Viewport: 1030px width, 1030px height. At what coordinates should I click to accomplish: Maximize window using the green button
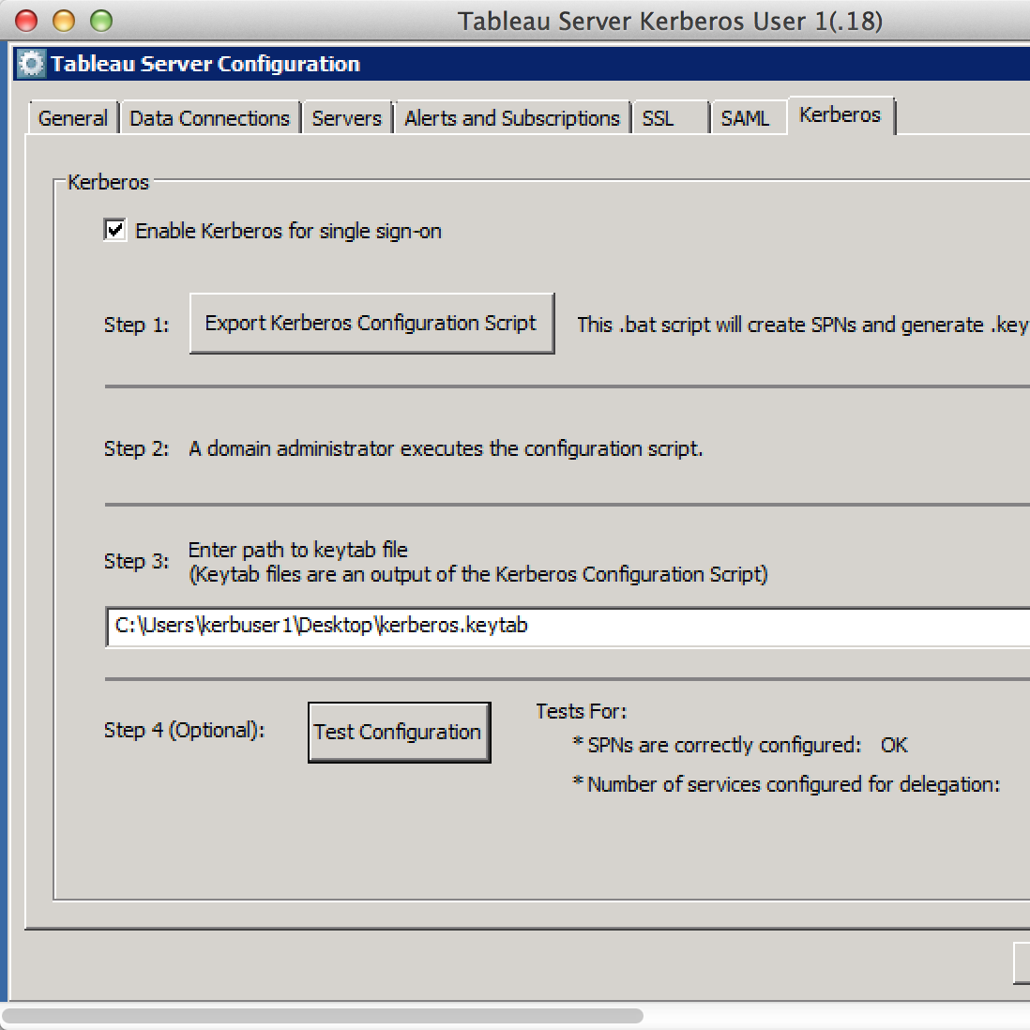pos(101,21)
